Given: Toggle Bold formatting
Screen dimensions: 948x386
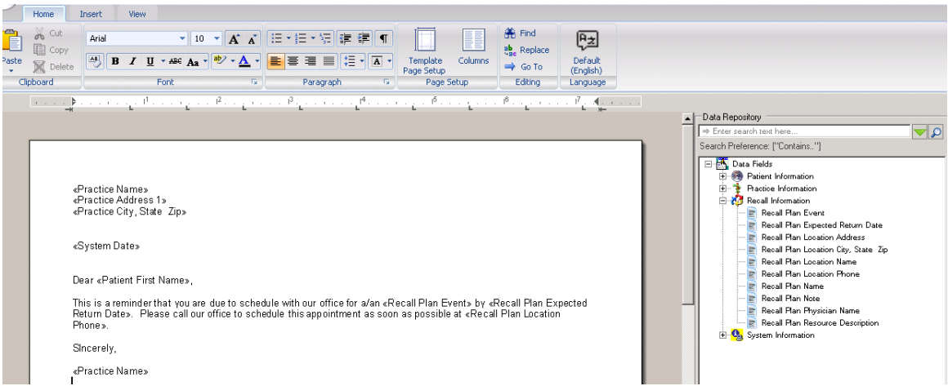Looking at the screenshot, I should [115, 61].
